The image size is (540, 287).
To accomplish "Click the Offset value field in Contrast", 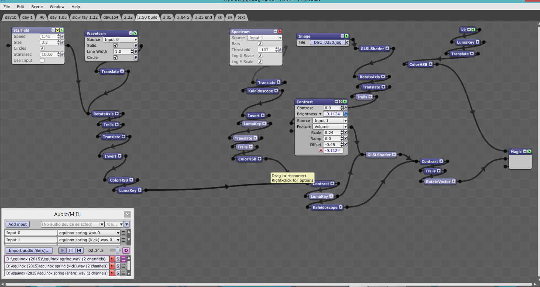I will 332,144.
